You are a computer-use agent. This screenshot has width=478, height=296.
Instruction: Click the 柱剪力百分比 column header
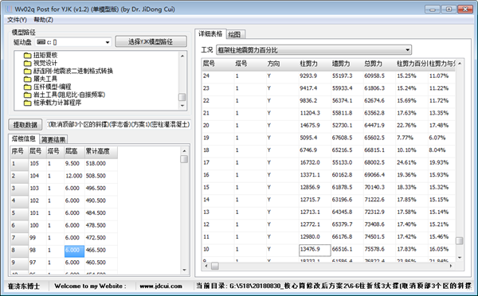[x=412, y=64]
